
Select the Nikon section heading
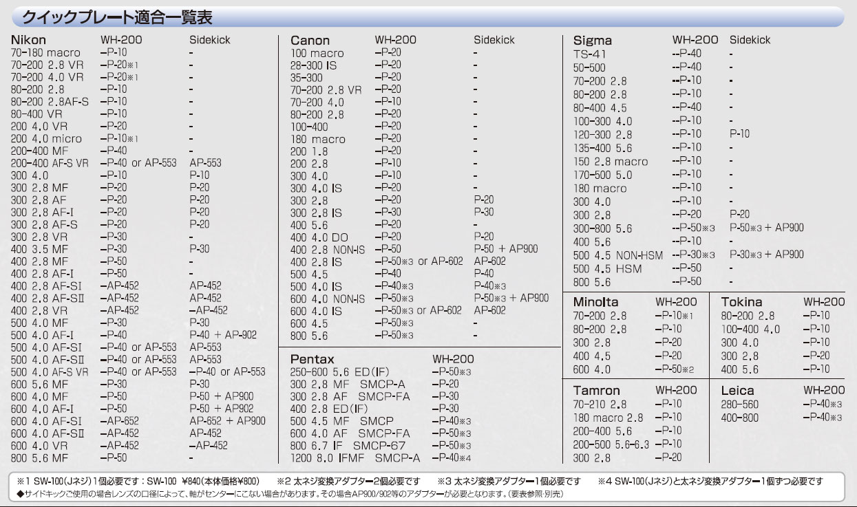click(x=29, y=40)
